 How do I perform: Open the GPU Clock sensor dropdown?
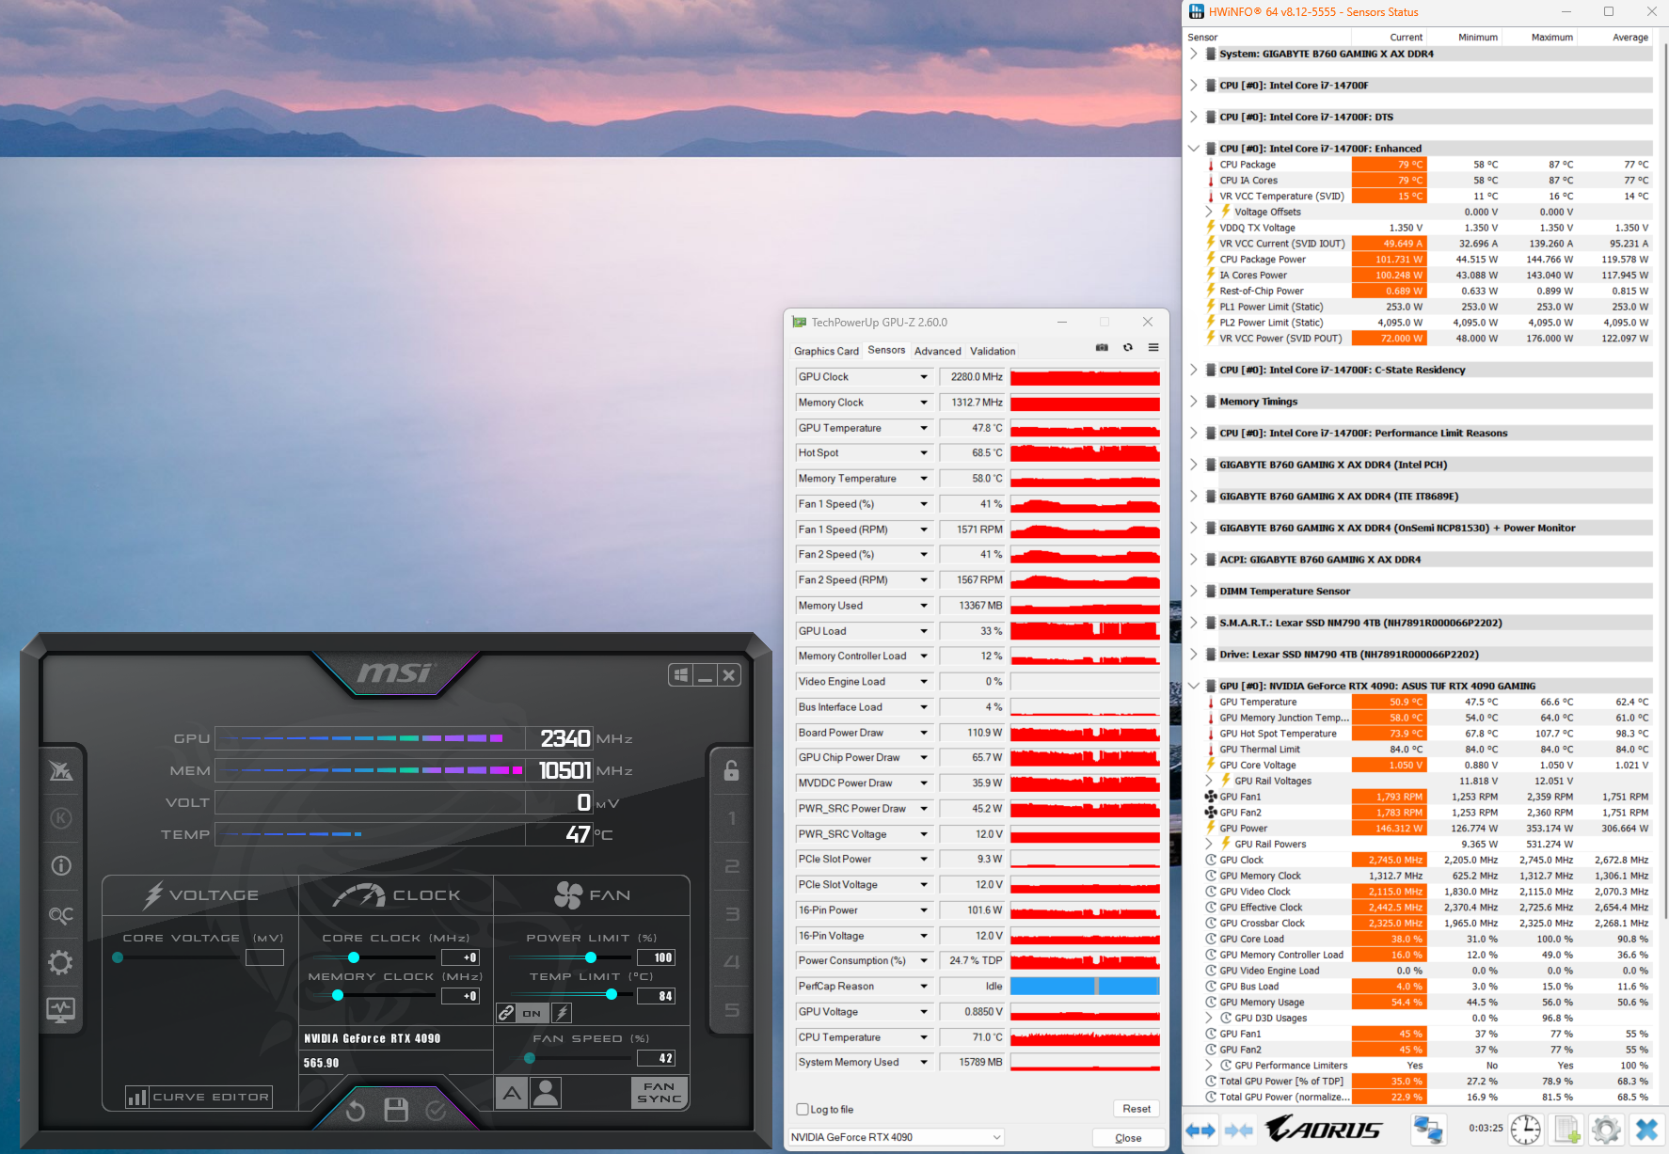point(924,377)
